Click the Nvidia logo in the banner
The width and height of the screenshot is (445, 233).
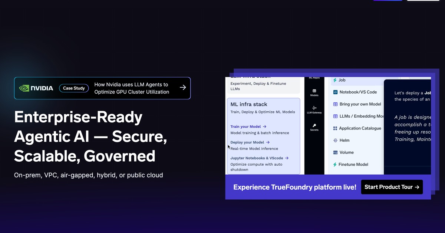pos(36,88)
